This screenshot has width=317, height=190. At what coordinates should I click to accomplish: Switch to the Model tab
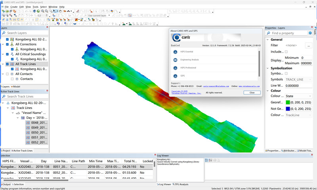click(15, 87)
